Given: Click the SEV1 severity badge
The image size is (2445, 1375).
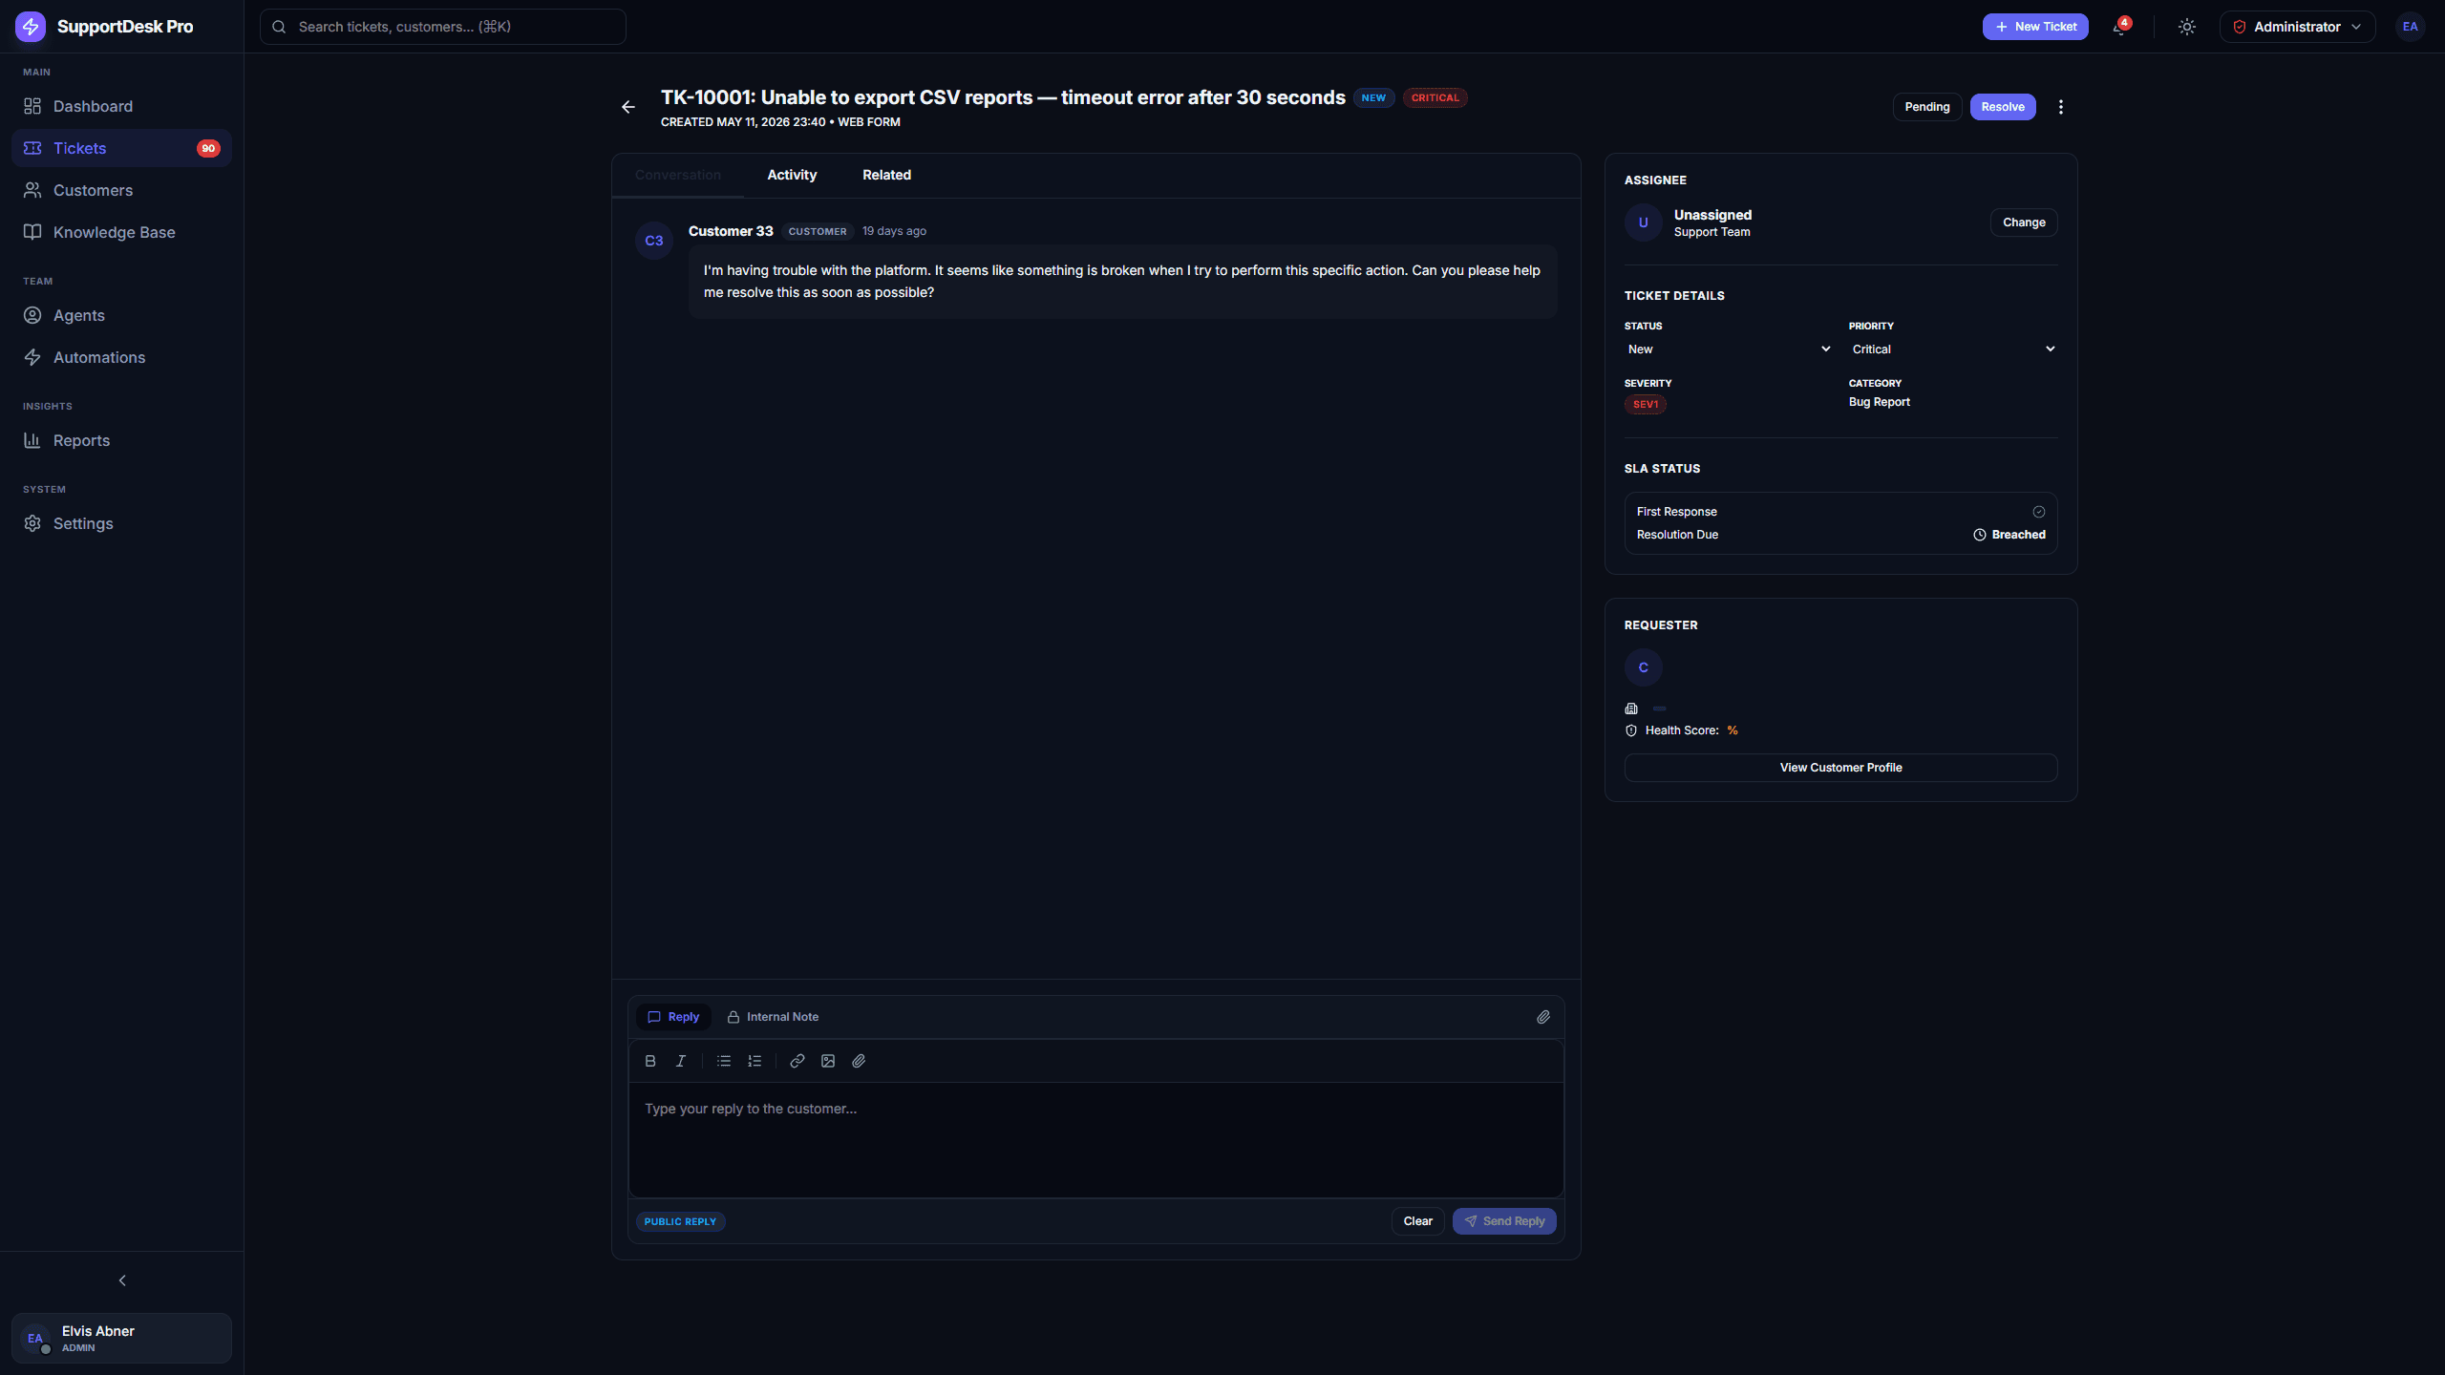Looking at the screenshot, I should (1646, 405).
